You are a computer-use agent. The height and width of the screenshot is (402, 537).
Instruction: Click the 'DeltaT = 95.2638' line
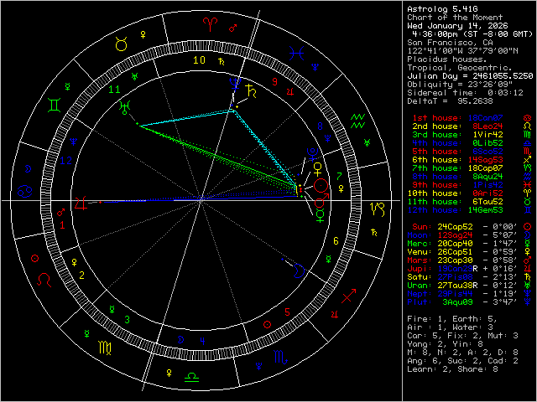[x=450, y=101]
